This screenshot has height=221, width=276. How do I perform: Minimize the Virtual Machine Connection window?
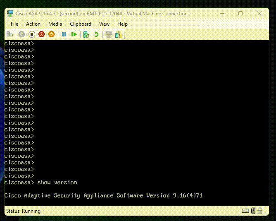click(x=222, y=13)
